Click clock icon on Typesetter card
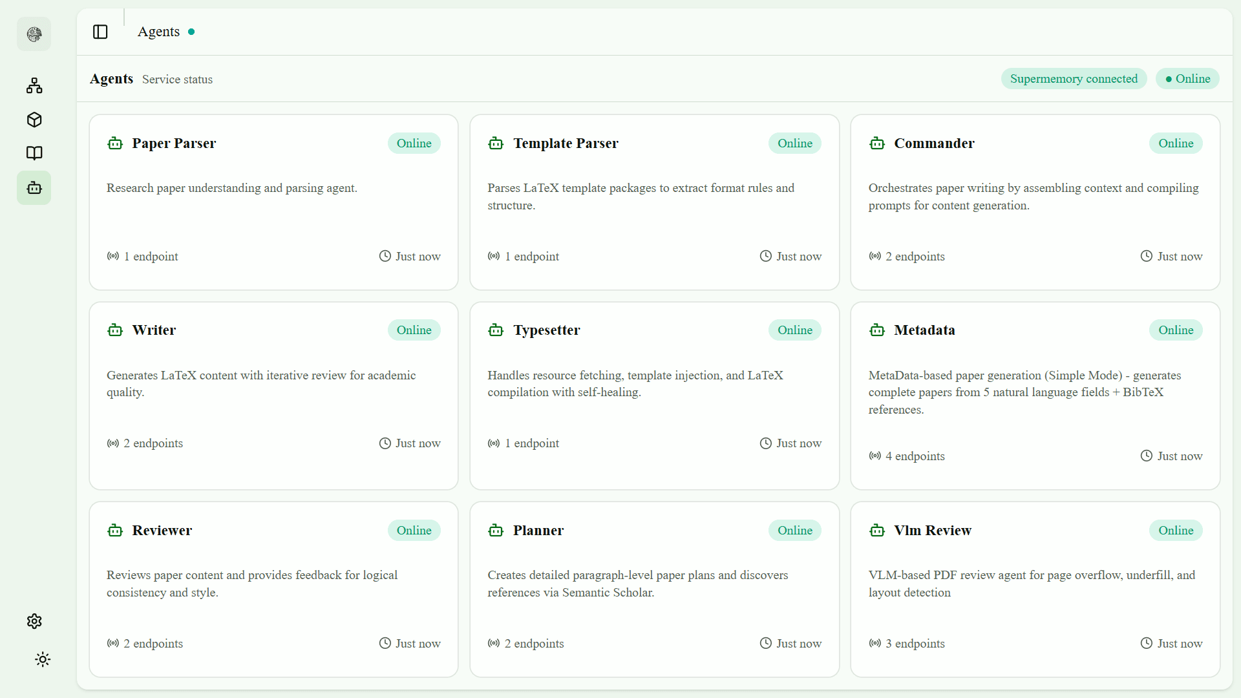 coord(765,443)
